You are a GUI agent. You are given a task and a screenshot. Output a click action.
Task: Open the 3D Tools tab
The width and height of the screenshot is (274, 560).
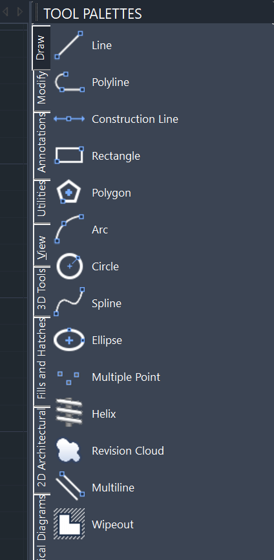(x=42, y=289)
